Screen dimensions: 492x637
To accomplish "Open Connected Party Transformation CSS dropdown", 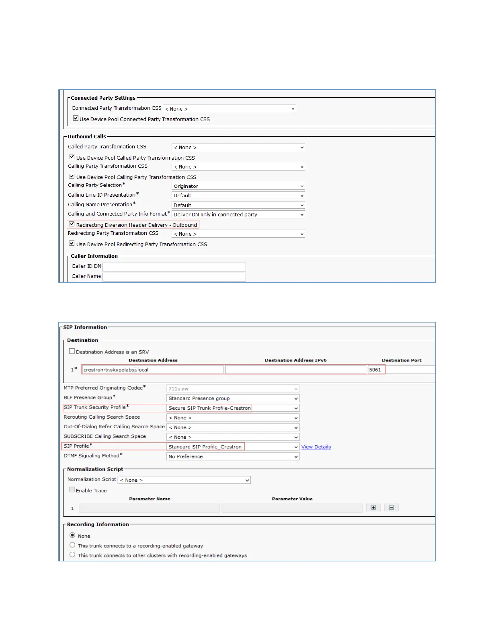I will click(x=230, y=109).
